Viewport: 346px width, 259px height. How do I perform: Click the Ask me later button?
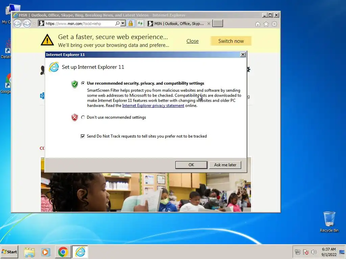[225, 165]
